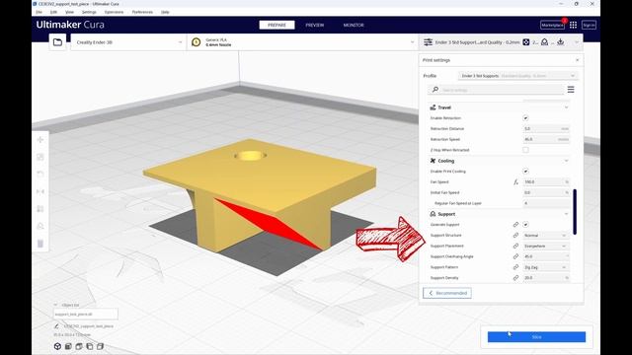Select the Scale tool in left toolbar
The image size is (632, 355).
point(40,157)
